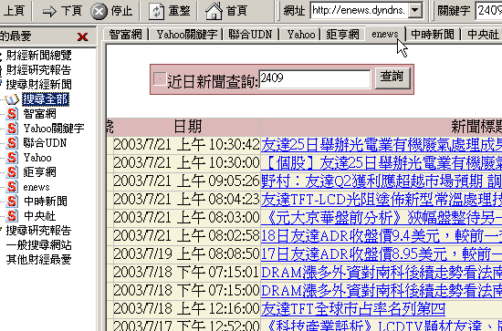This screenshot has width=502, height=331.
Task: Toggle the checkbox beside 近日新聞查詢
Action: [x=160, y=79]
